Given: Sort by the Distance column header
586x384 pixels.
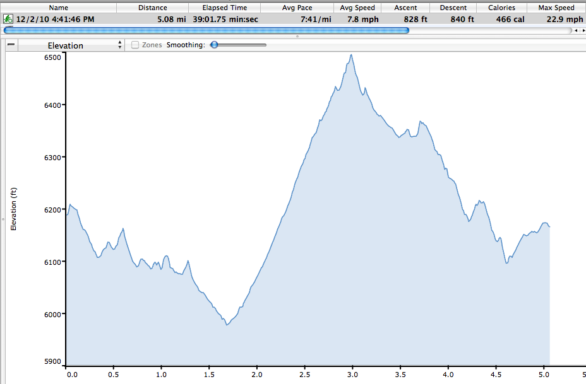Looking at the screenshot, I should pyautogui.click(x=152, y=8).
